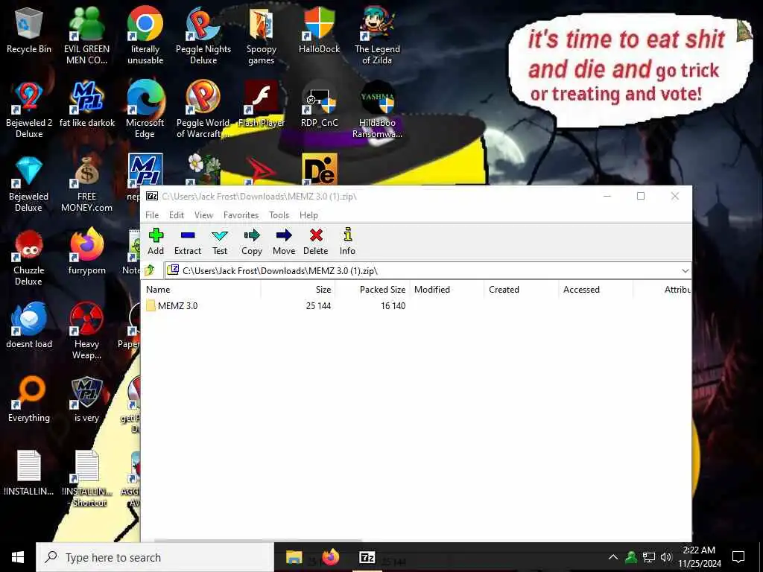The image size is (763, 572).
Task: Extract files with the Extract tool
Action: (187, 241)
